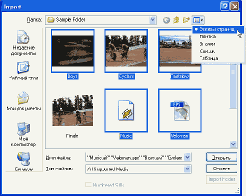Toggle the Numbered Stills checkbox
The image size is (246, 196).
coord(88,184)
